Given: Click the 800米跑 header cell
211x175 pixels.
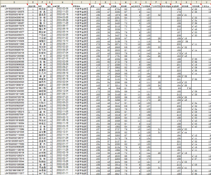Looking at the screenshot, I should click(x=186, y=6).
